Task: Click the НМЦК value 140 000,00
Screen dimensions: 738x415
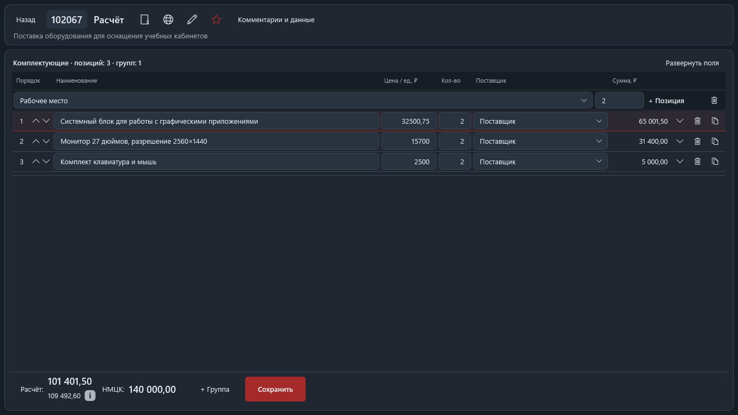Action: tap(152, 389)
